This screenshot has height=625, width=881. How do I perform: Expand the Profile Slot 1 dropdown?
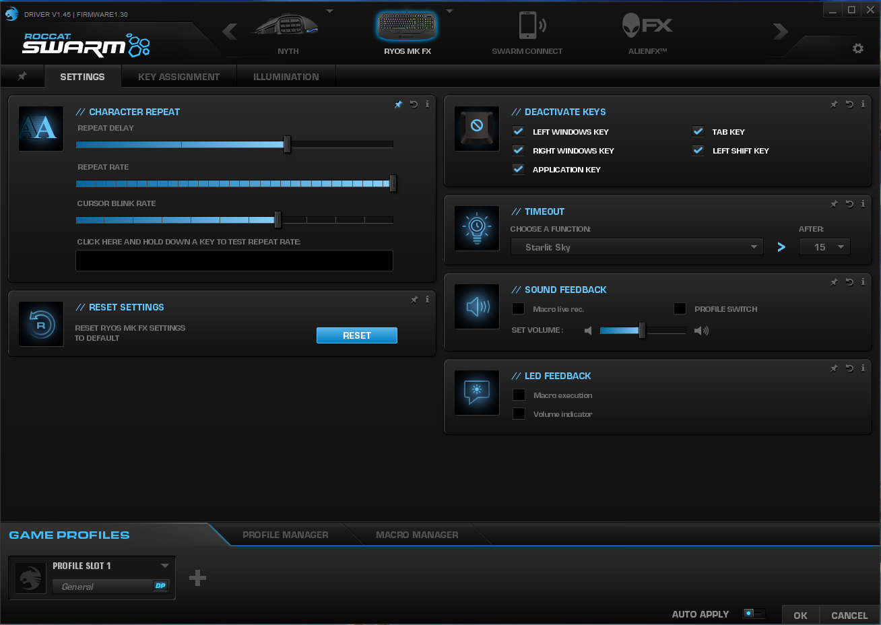point(165,566)
